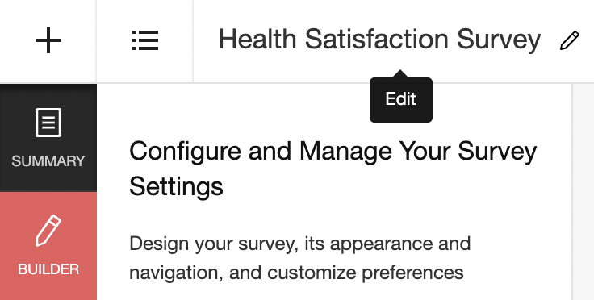594x300 pixels.
Task: Select the Builder pencil icon in sidebar
Action: [48, 231]
